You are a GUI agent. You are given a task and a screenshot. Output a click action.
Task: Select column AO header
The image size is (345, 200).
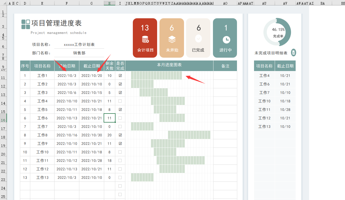(225, 3)
